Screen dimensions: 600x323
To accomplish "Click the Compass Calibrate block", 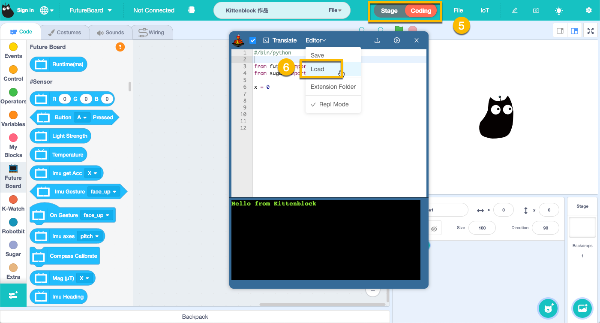I will 64,256.
